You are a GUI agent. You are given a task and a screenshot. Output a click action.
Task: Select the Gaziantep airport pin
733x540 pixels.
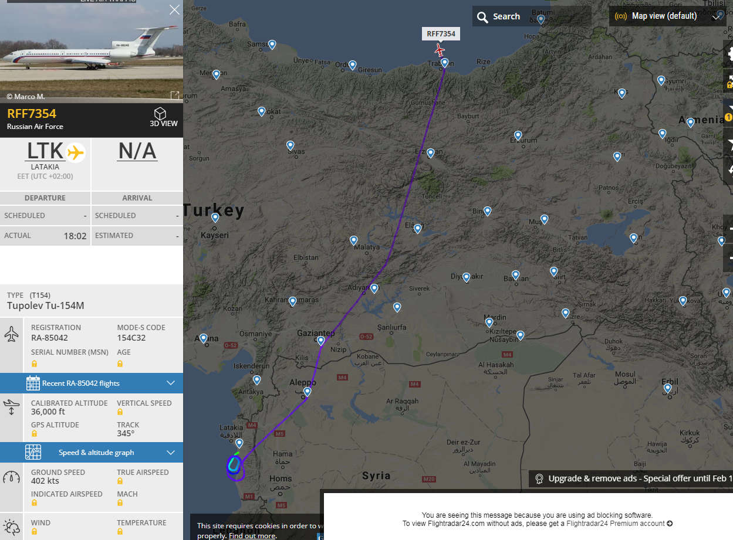[x=320, y=340]
